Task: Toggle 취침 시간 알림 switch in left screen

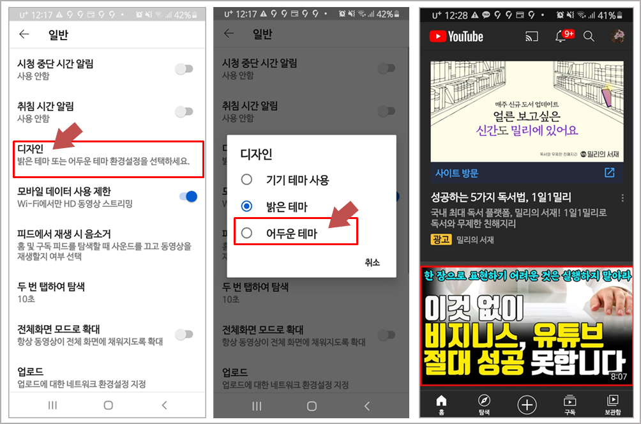Action: pyautogui.click(x=185, y=111)
